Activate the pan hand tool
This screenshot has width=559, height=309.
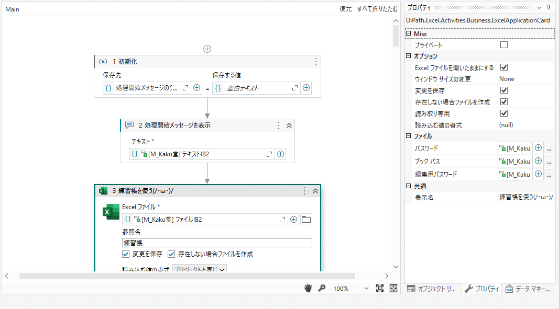pyautogui.click(x=308, y=289)
